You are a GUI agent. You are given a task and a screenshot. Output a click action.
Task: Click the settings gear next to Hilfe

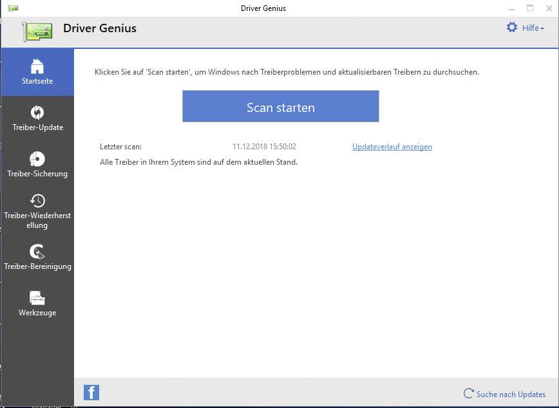(x=512, y=28)
